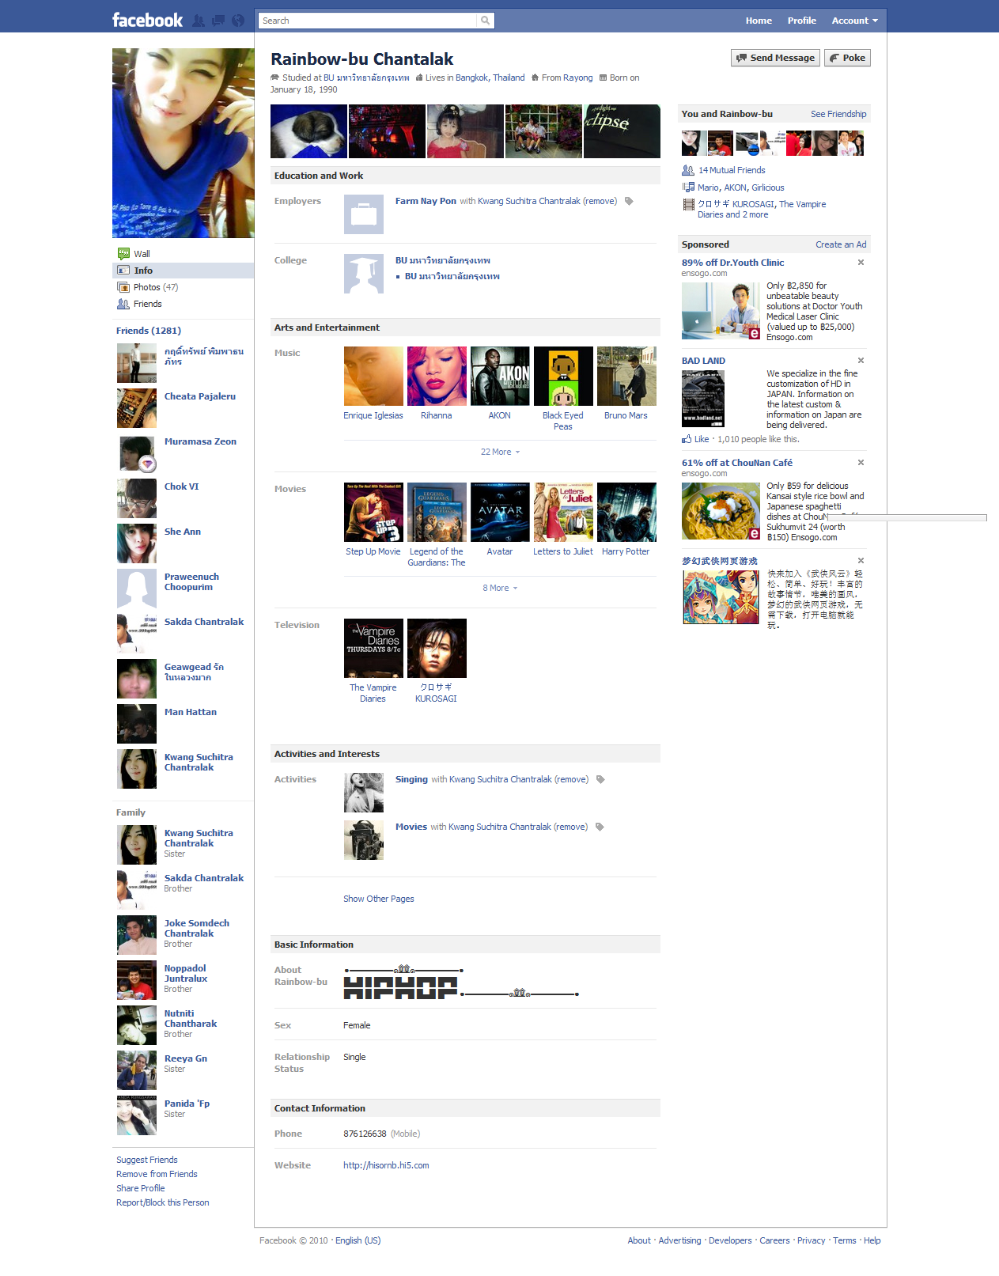Click inside the Search input field

coord(368,21)
